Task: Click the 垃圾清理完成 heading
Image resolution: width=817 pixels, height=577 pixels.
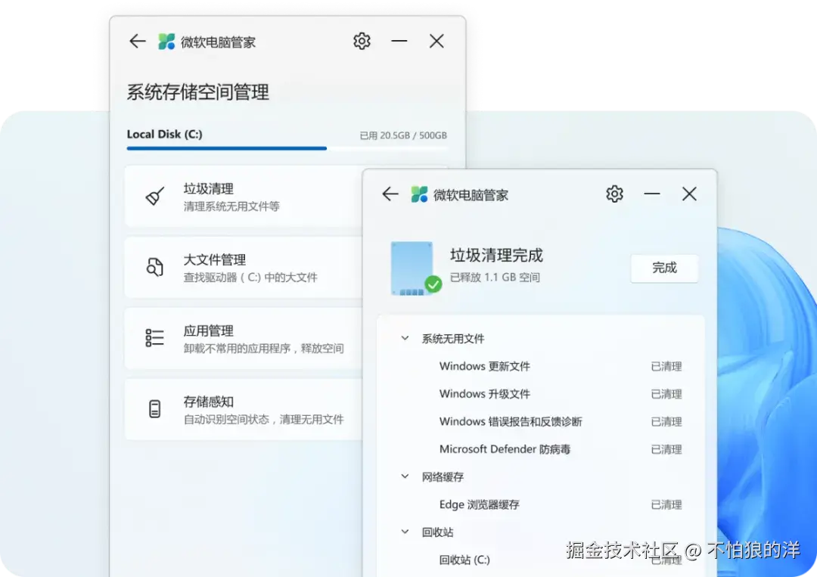Action: 496,255
